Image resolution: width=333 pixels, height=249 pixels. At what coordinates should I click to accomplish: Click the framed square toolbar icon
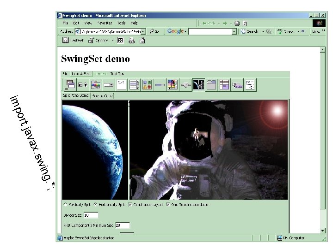(x=120, y=40)
